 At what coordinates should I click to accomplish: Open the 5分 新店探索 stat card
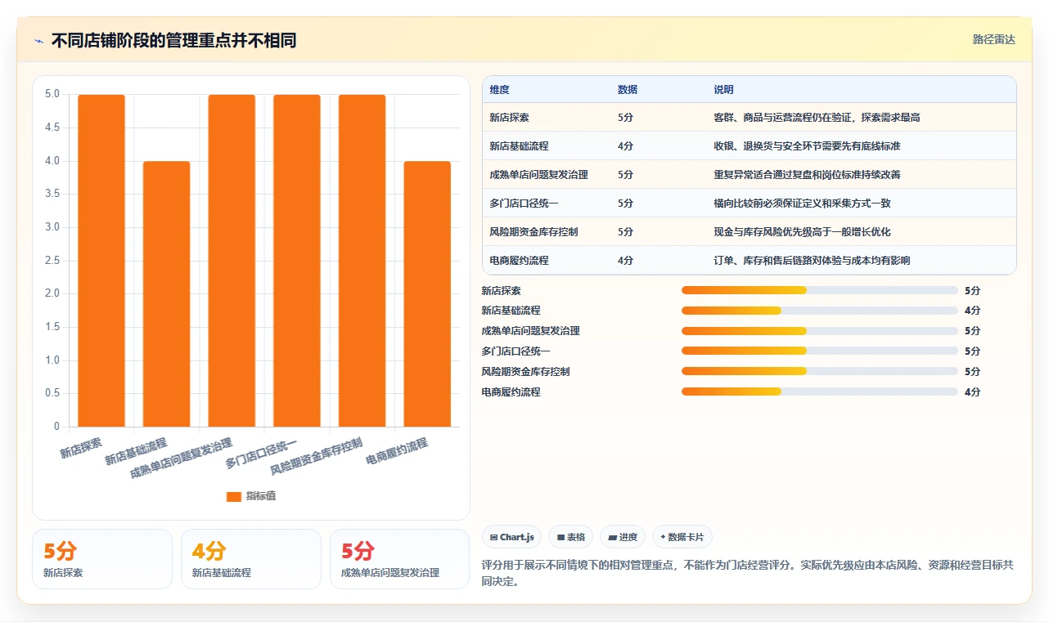coord(102,559)
